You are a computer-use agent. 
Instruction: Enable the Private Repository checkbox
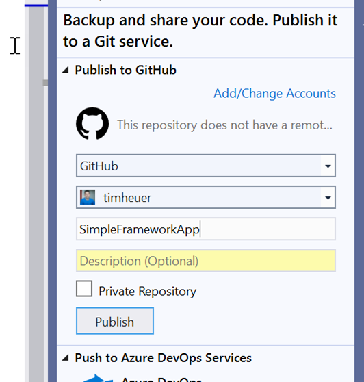84,289
